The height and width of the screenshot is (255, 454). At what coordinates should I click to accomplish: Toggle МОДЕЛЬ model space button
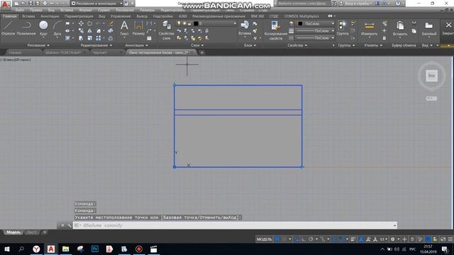[265, 239]
